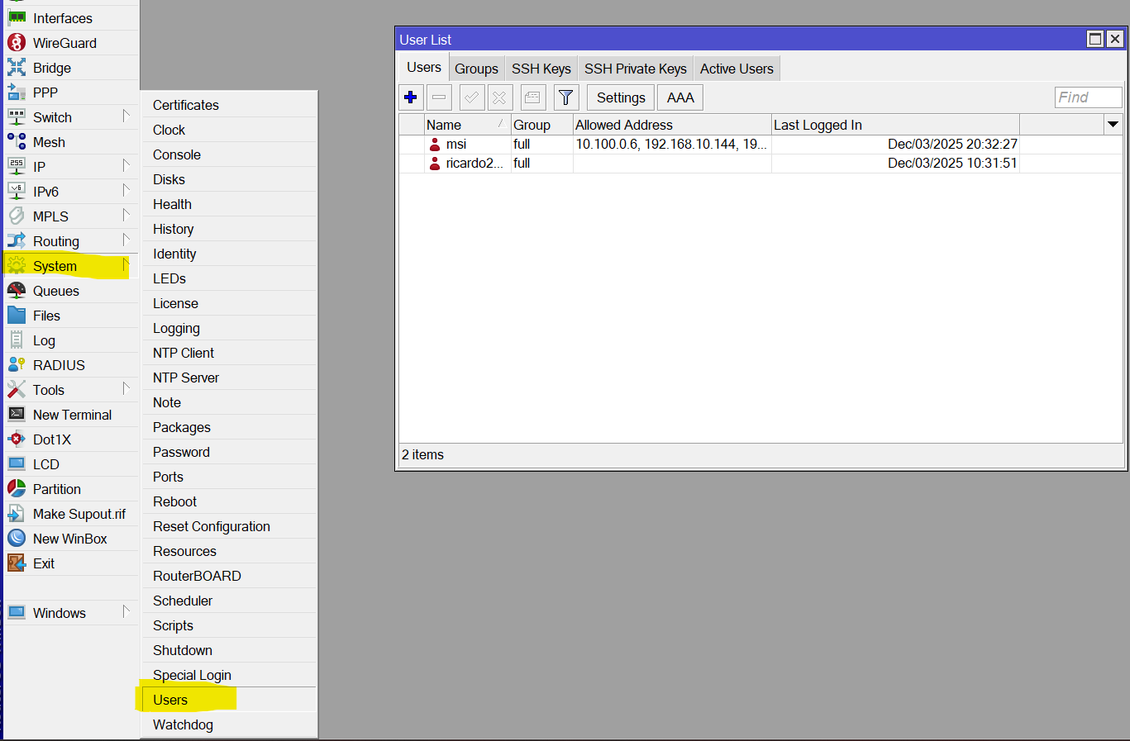Click the WireGuard icon in sidebar
Viewport: 1130px width, 741px height.
click(x=17, y=43)
